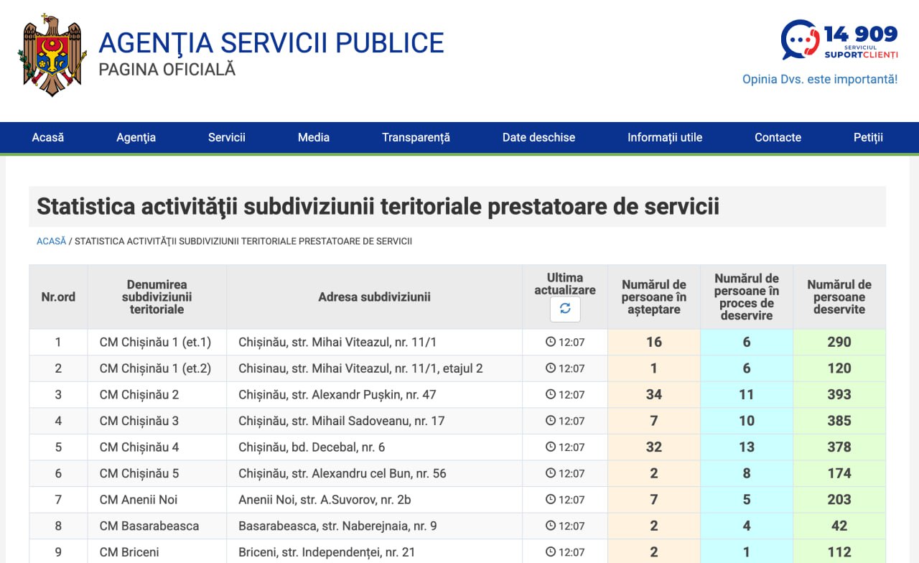Click waiting count 16 for CM Chișinău 1 (et.1)
This screenshot has width=919, height=563.
point(654,342)
